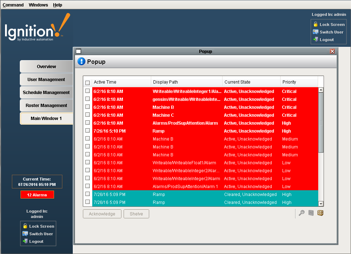This screenshot has height=254, width=351.
Task: Open shelved alarms via the brown shelf icon
Action: pos(320,213)
